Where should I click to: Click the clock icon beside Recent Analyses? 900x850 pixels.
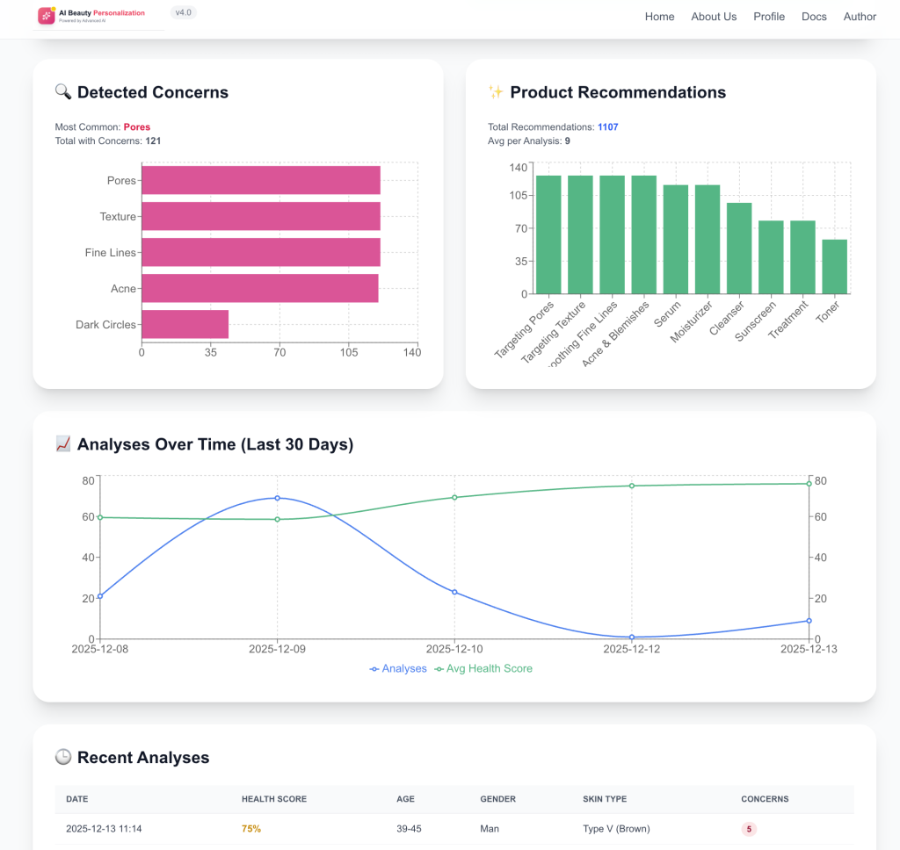(x=63, y=757)
